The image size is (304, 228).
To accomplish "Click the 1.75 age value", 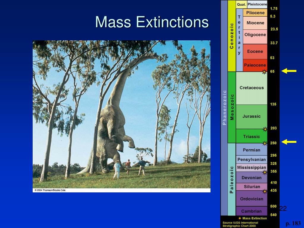I will [274, 9].
